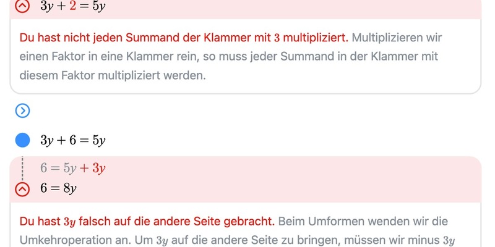Click the sentence starting 'Um 3y auf die andere Seite'
The width and height of the screenshot is (495, 247).
coord(309,240)
